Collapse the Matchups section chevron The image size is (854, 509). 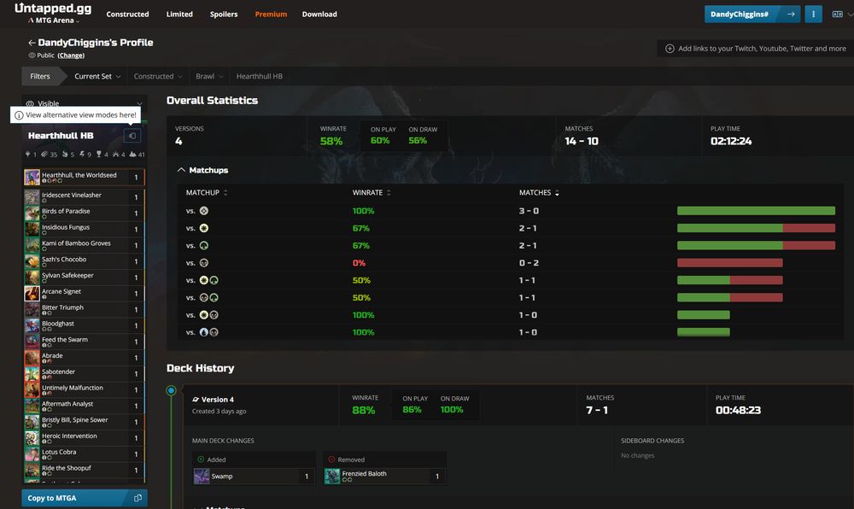coord(181,170)
